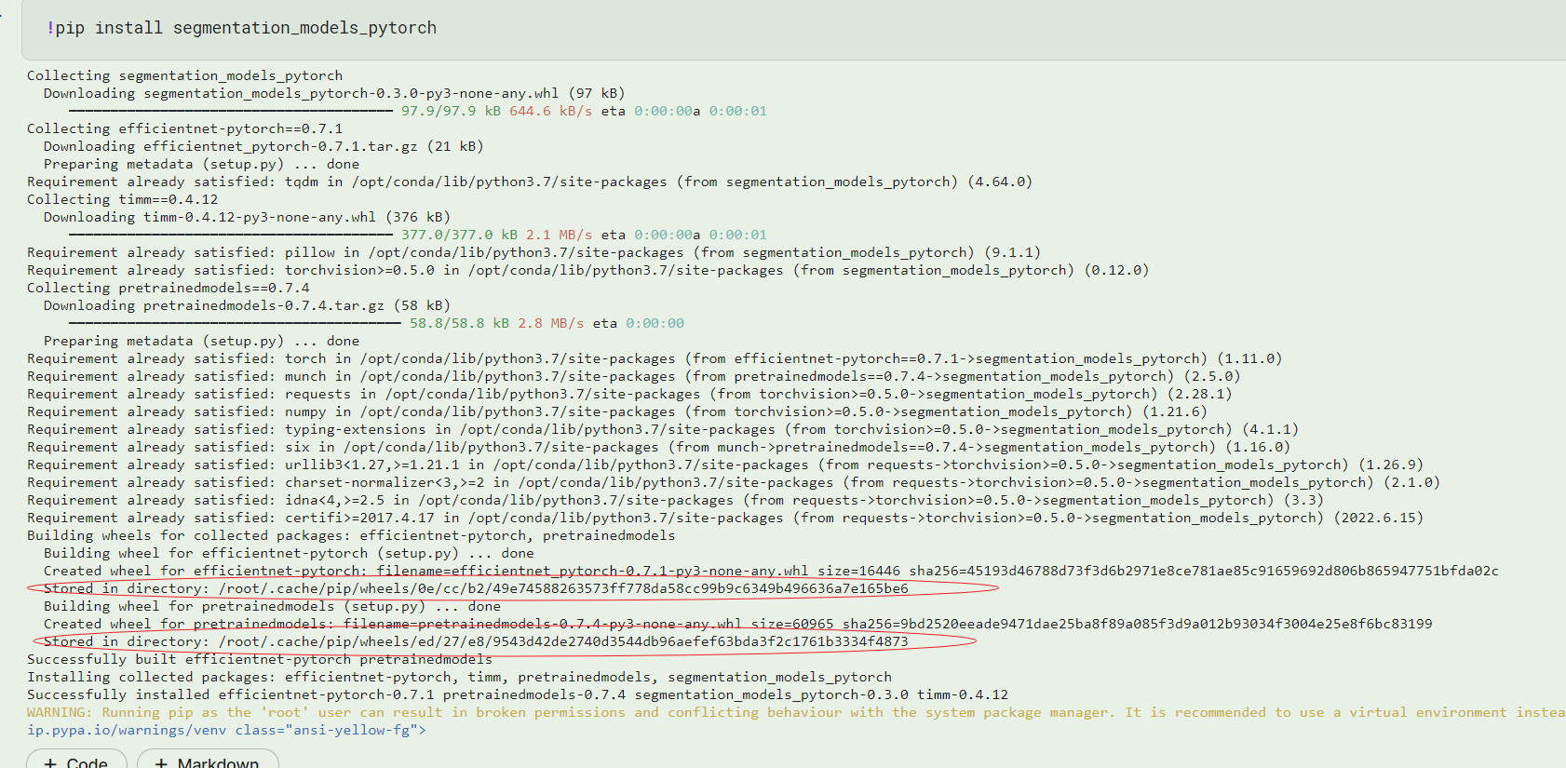This screenshot has height=768, width=1566.
Task: Click the 'Requirement already satisfied: certifi>=2017.4.17' line
Action: pos(725,518)
